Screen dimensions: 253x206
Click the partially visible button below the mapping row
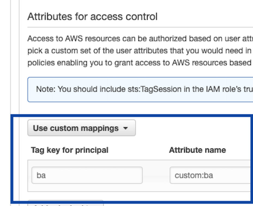pos(65,205)
